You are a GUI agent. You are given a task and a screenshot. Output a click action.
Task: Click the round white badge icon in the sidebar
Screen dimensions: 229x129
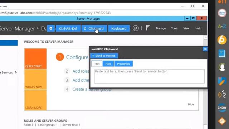click(x=222, y=13)
